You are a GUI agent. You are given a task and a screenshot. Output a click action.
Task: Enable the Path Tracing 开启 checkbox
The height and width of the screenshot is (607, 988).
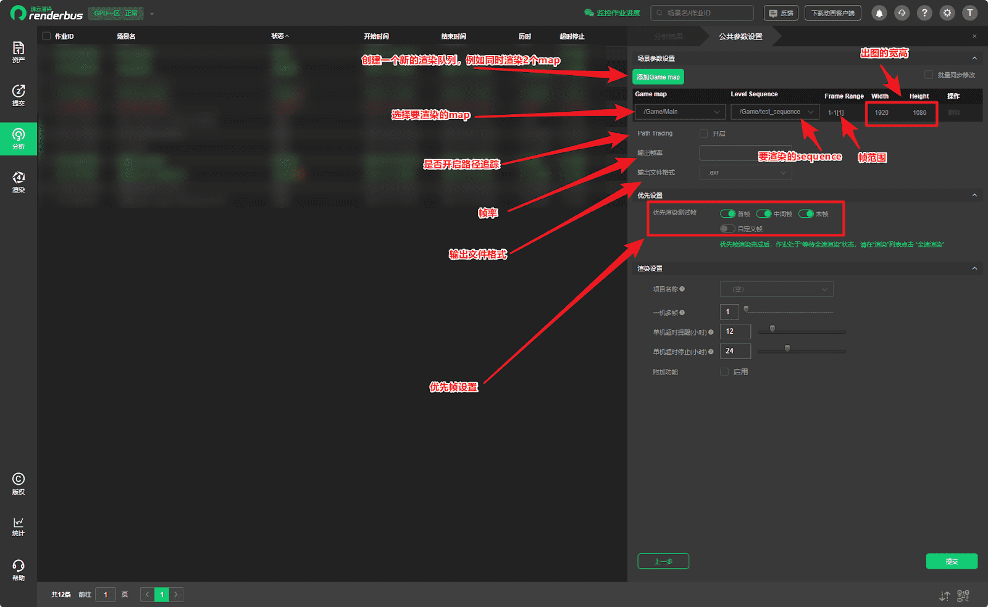tap(703, 133)
